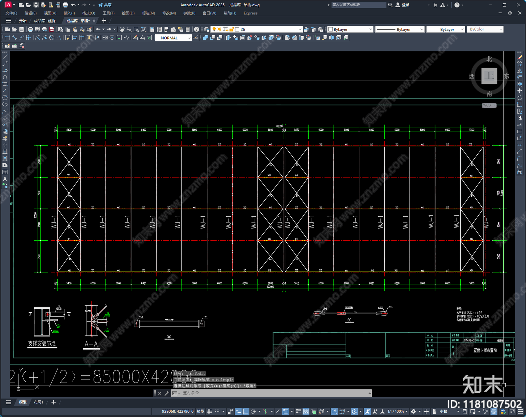This screenshot has height=417, width=526.
Task: Select the Multiline Text A tool
Action: (5, 179)
